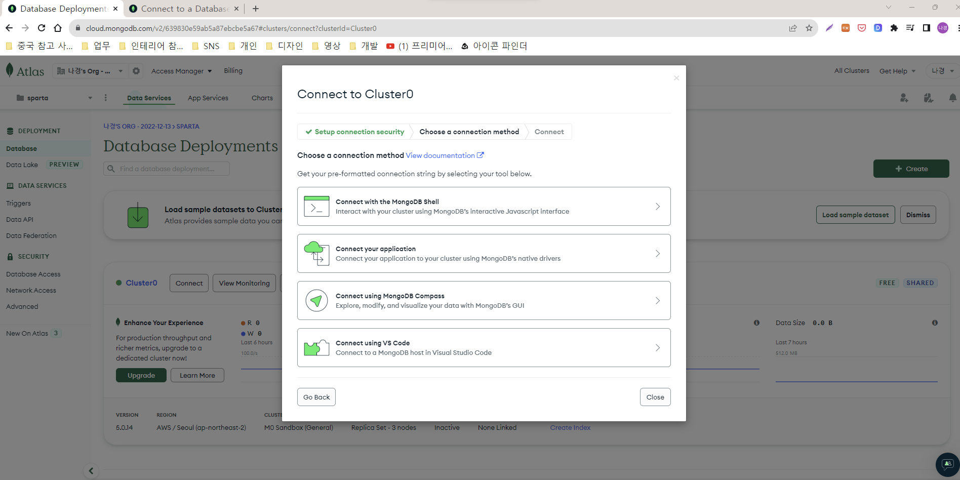Open organization settings gear icon
The height and width of the screenshot is (480, 960).
[136, 71]
